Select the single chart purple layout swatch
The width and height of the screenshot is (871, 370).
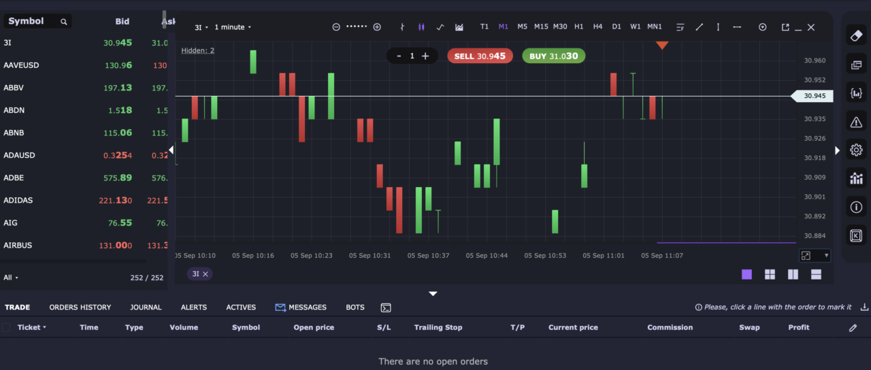pos(746,274)
